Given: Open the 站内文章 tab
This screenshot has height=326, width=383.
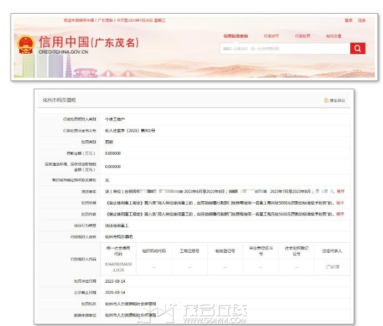Looking at the screenshot, I should pyautogui.click(x=334, y=36).
